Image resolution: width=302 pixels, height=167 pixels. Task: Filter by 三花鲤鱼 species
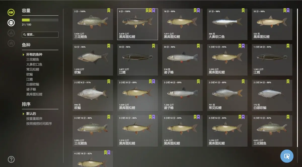pos(33,60)
